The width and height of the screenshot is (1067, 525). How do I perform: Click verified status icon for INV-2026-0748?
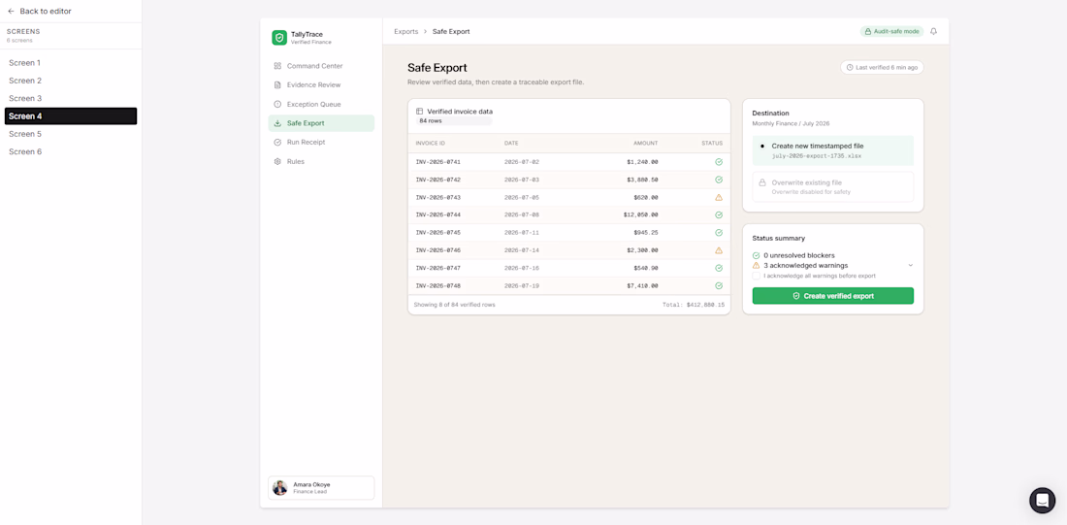click(x=719, y=286)
